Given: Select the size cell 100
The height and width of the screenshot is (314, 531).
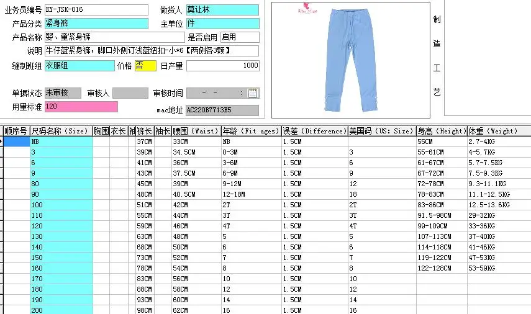Looking at the screenshot, I should click(x=61, y=205).
